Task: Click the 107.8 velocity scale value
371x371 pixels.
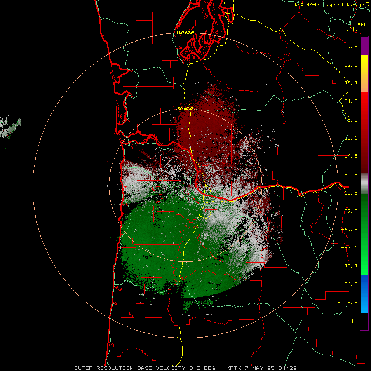Action: pyautogui.click(x=349, y=46)
